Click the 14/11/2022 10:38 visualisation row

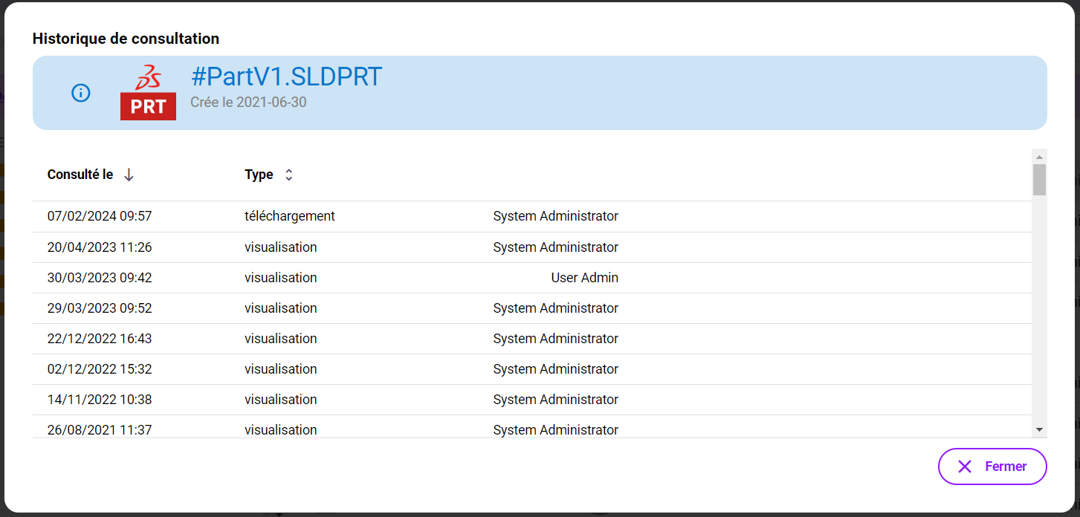point(100,400)
